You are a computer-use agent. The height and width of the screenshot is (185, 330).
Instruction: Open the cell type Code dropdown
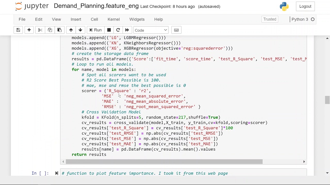pos(151,30)
